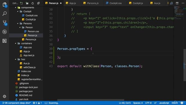
Task: Refresh the explorer file tree
Action: click(33, 3)
